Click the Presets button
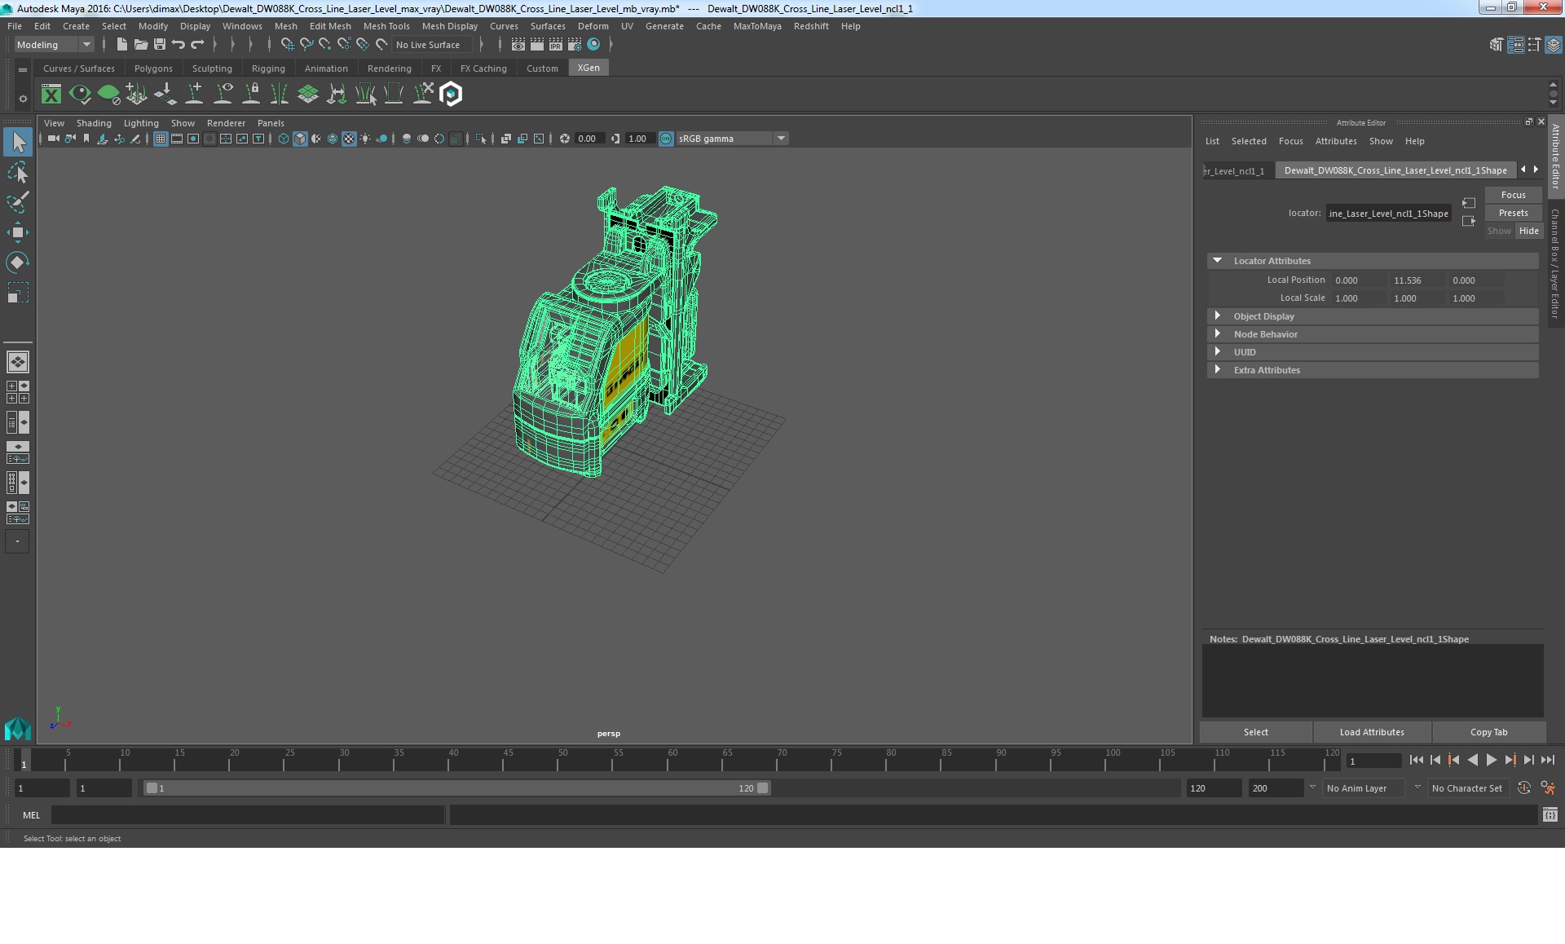This screenshot has height=944, width=1565. pos(1513,213)
